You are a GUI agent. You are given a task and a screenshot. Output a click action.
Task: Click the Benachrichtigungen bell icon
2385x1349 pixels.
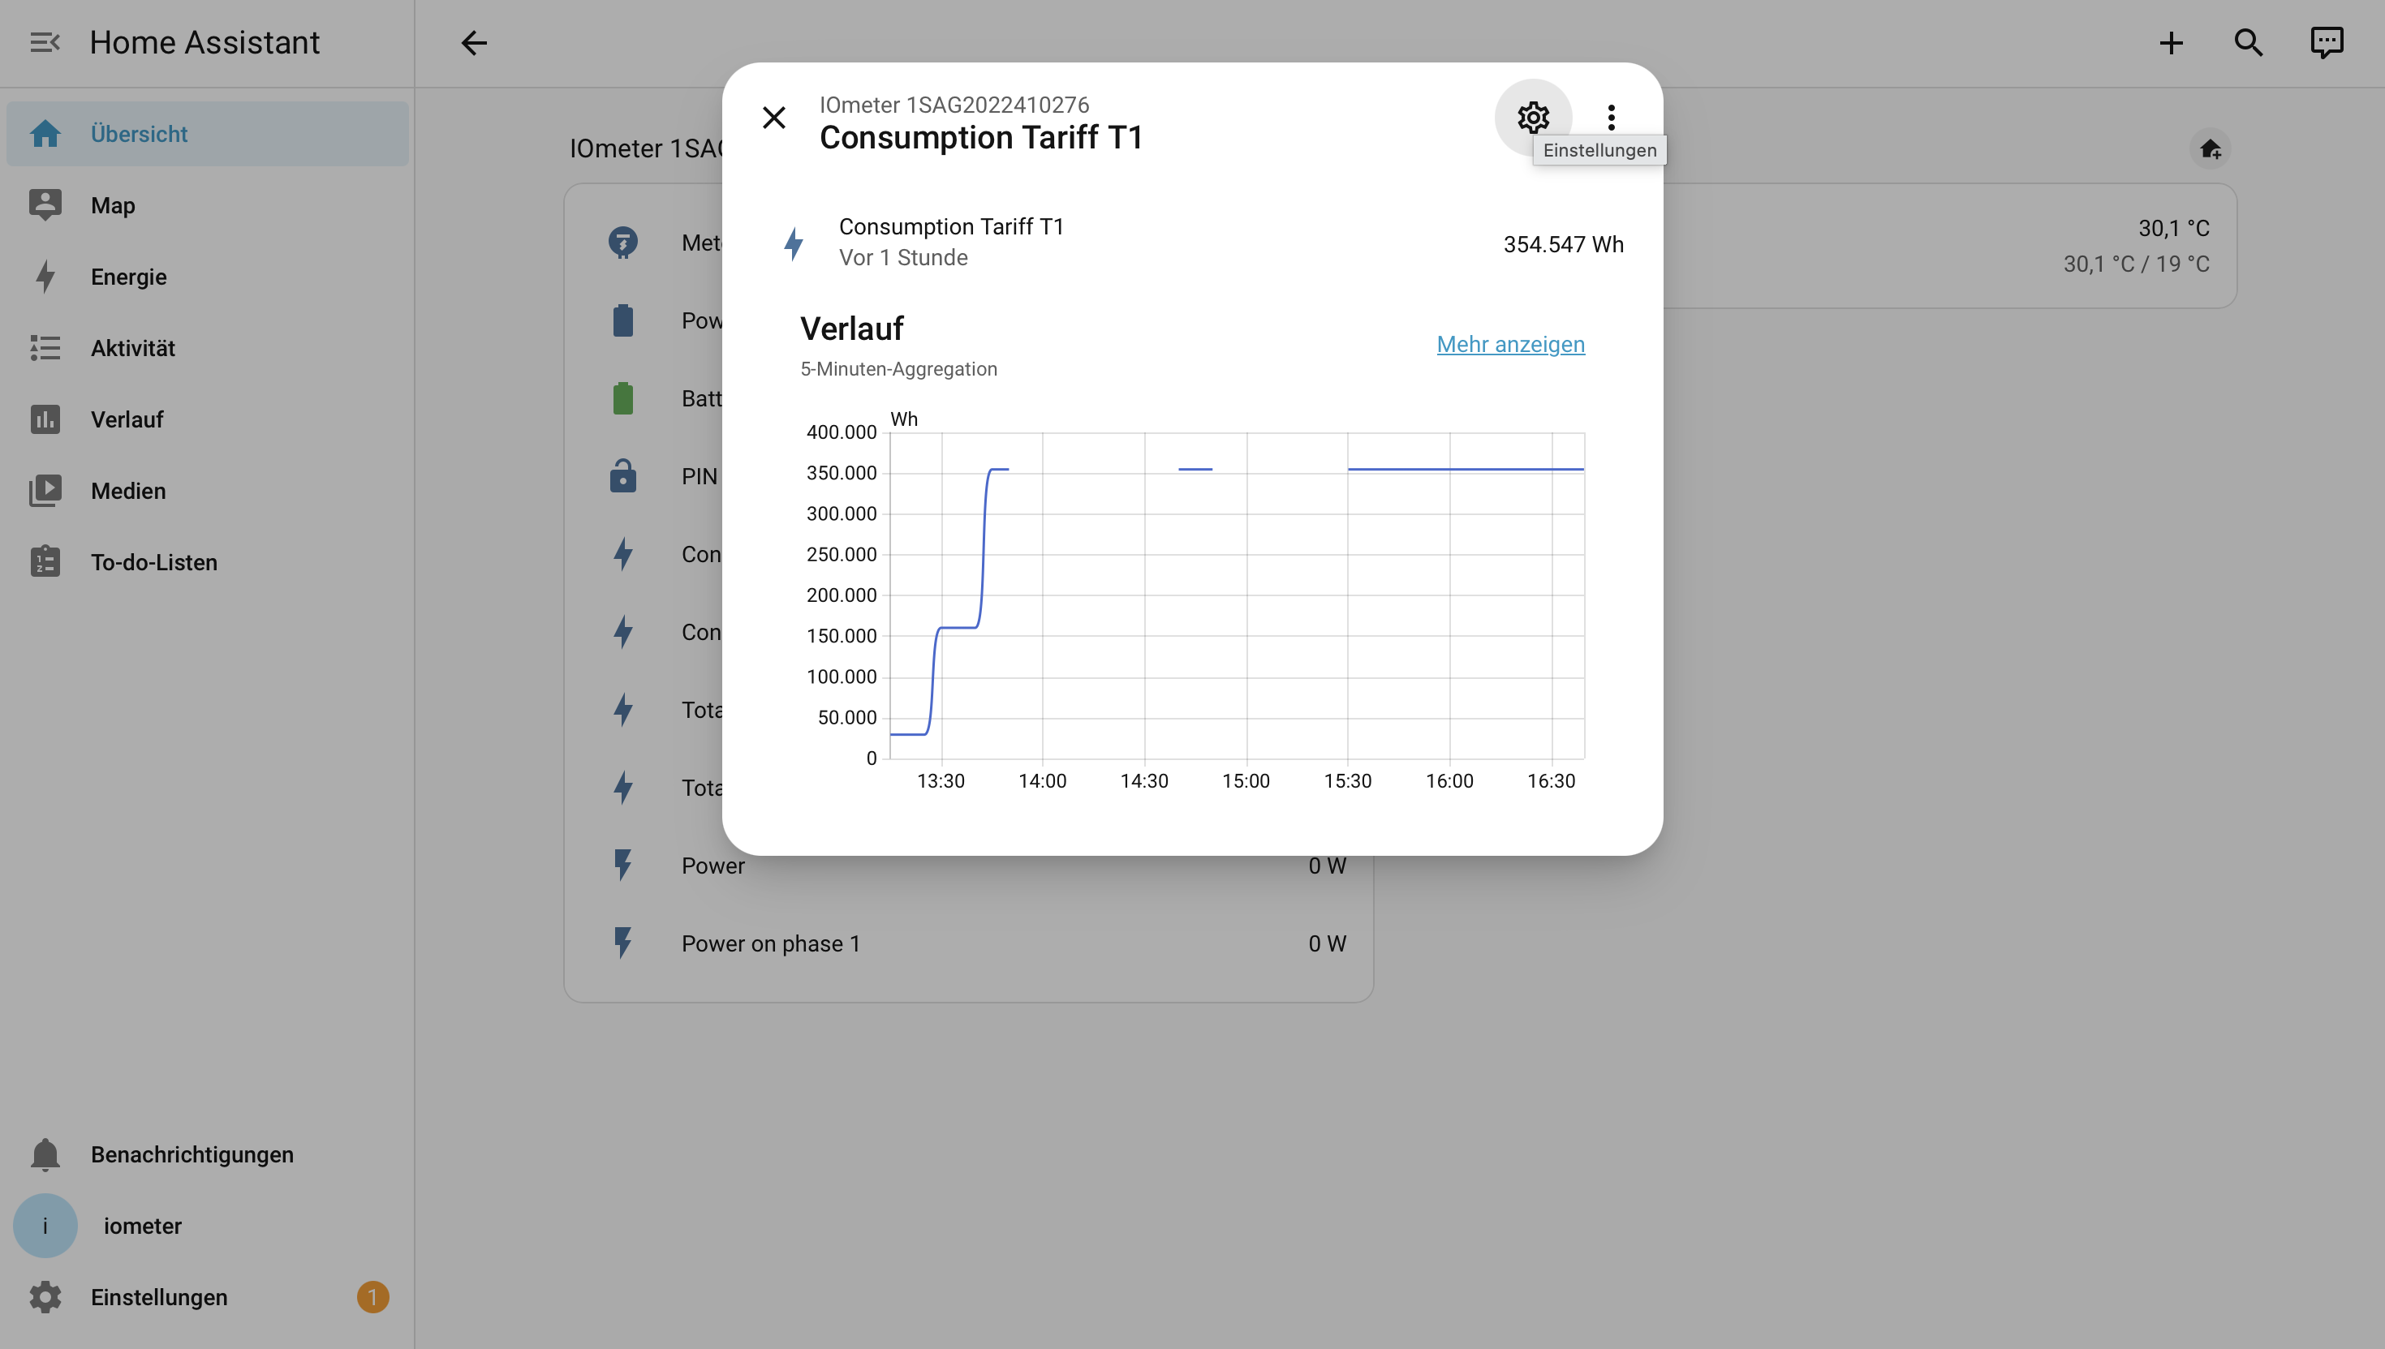click(45, 1154)
